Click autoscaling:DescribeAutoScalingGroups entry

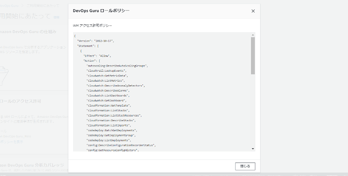(117, 66)
